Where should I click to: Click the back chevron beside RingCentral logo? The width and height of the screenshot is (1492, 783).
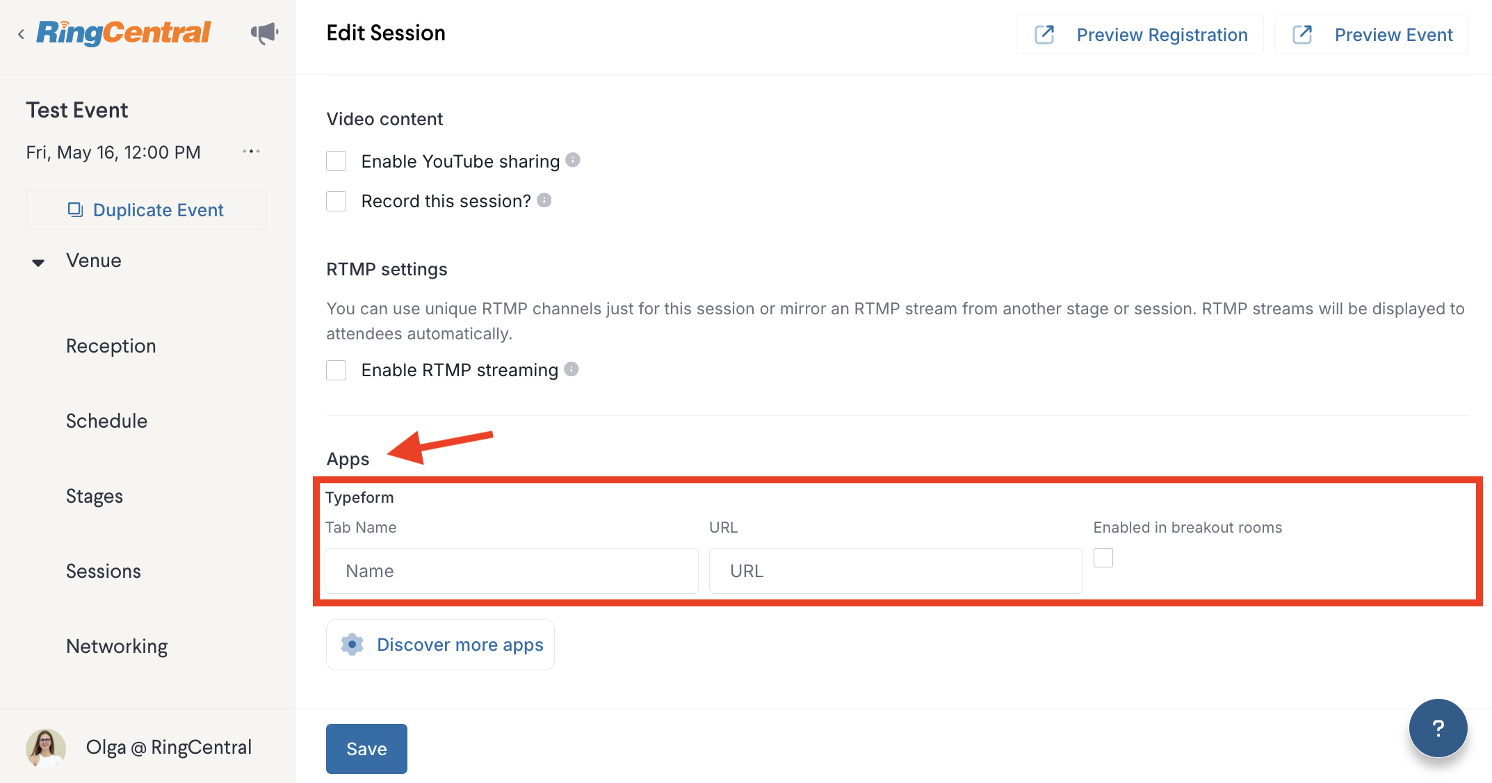[22, 34]
